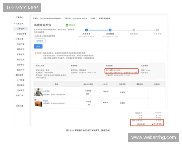Image resolution: width=182 pixels, height=145 pixels.
Task: Collapse the 交易查询 sidebar group
Action: pyautogui.click(x=15, y=24)
